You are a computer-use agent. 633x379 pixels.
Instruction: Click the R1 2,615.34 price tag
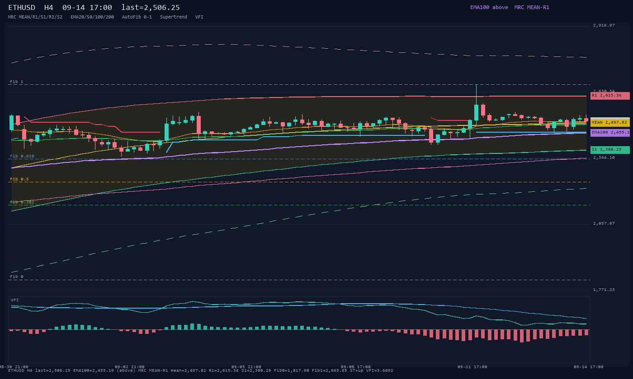610,96
